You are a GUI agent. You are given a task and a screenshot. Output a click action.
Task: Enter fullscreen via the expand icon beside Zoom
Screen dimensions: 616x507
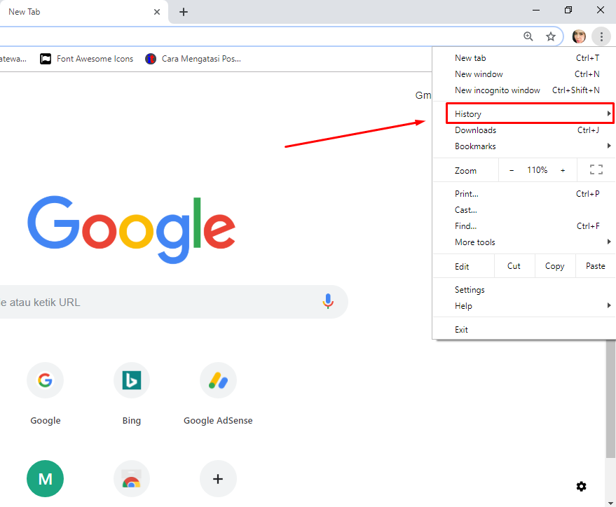(x=596, y=169)
